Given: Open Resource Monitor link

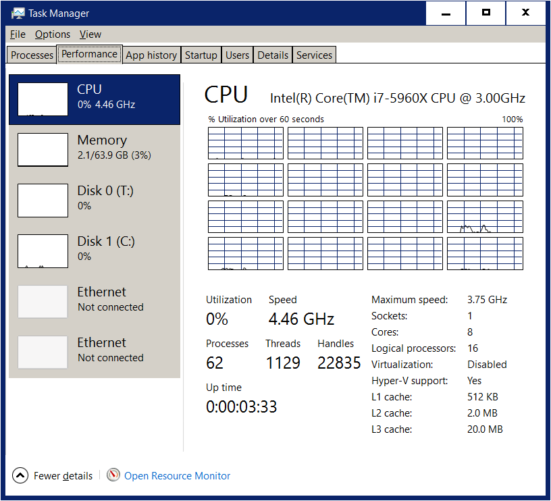Looking at the screenshot, I should (177, 476).
